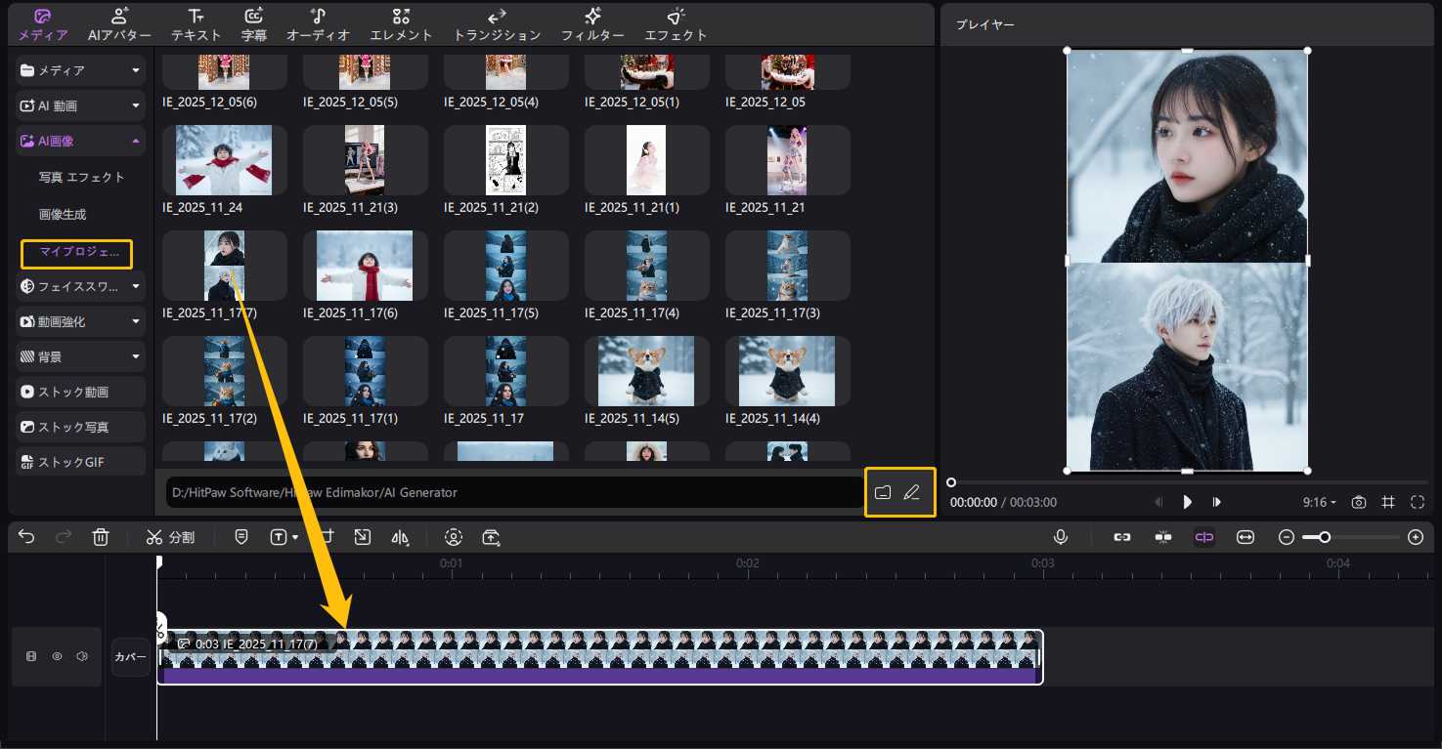Open grid overlay in the player
The height and width of the screenshot is (749, 1442).
click(x=1388, y=501)
